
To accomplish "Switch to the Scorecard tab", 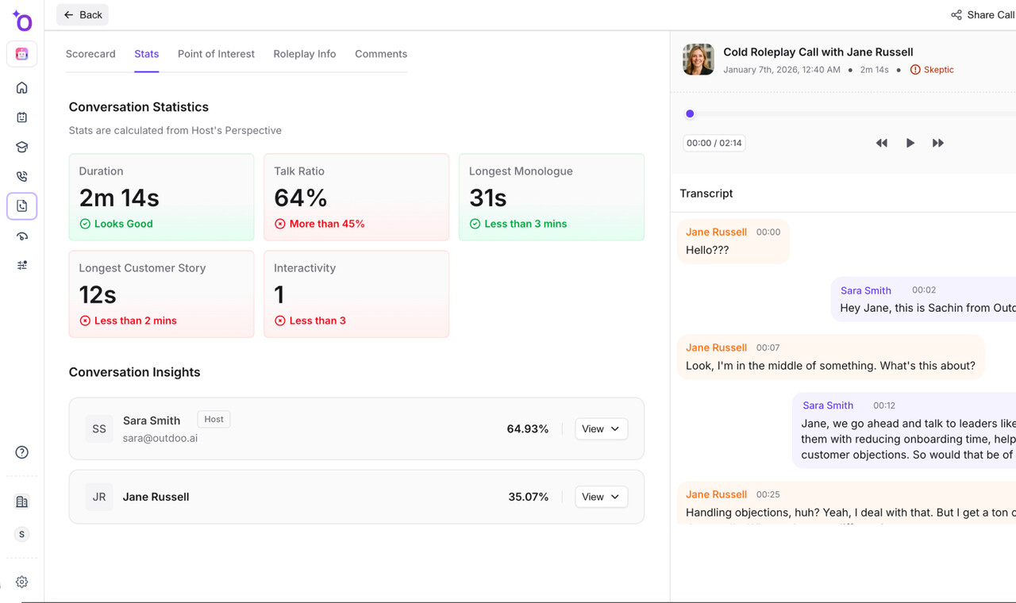I will tap(90, 54).
